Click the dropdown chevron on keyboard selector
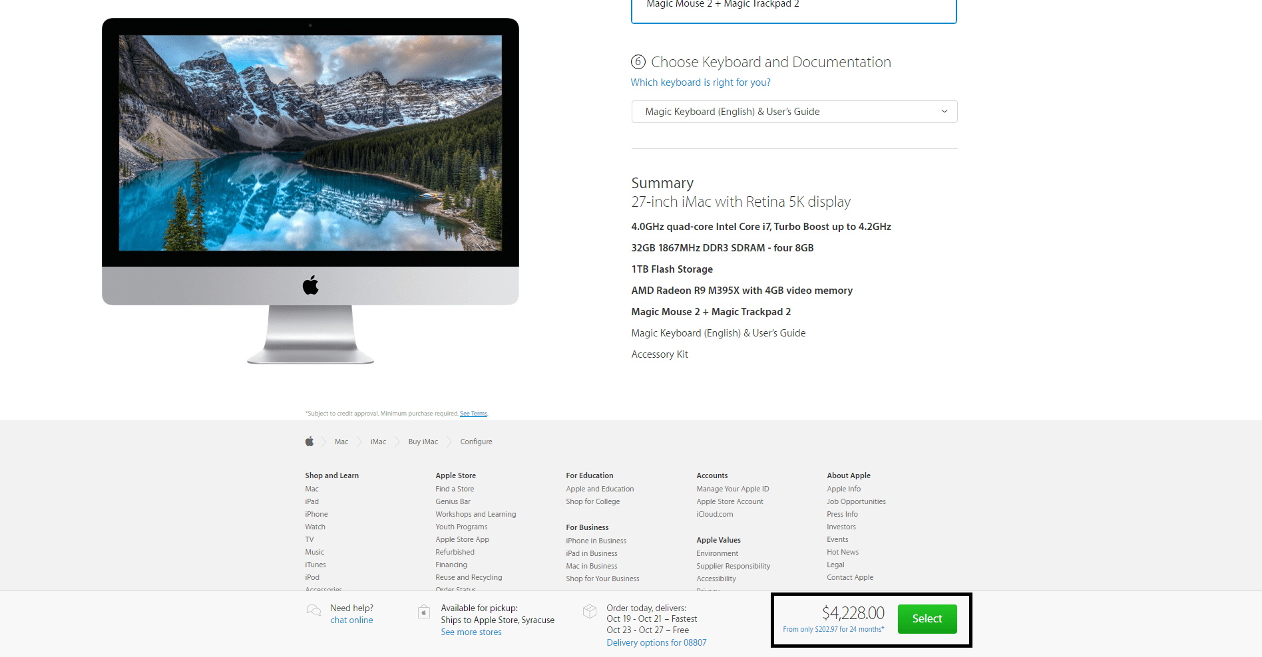Image resolution: width=1262 pixels, height=657 pixels. click(944, 112)
